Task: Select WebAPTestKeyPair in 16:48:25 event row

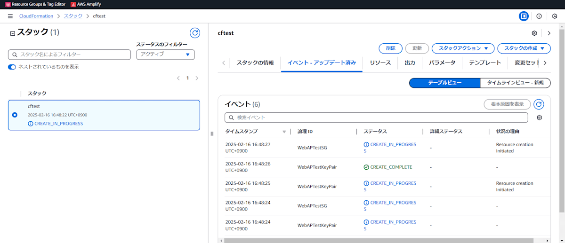Action: pos(317,187)
